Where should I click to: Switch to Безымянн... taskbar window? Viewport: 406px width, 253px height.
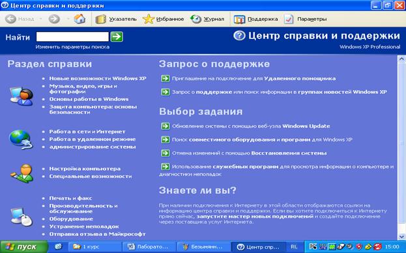tap(203, 246)
